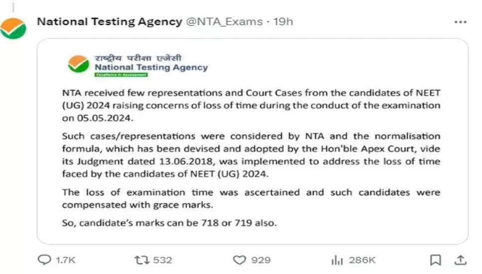Click the 286K views count
482x274 pixels.
click(x=362, y=260)
